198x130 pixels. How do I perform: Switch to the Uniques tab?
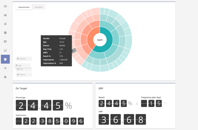click(38, 7)
